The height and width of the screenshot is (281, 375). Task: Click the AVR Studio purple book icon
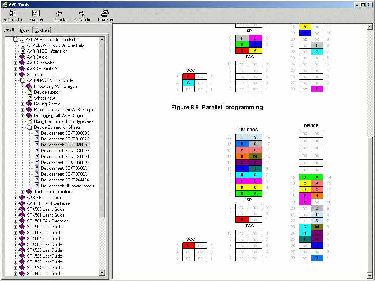[22, 57]
